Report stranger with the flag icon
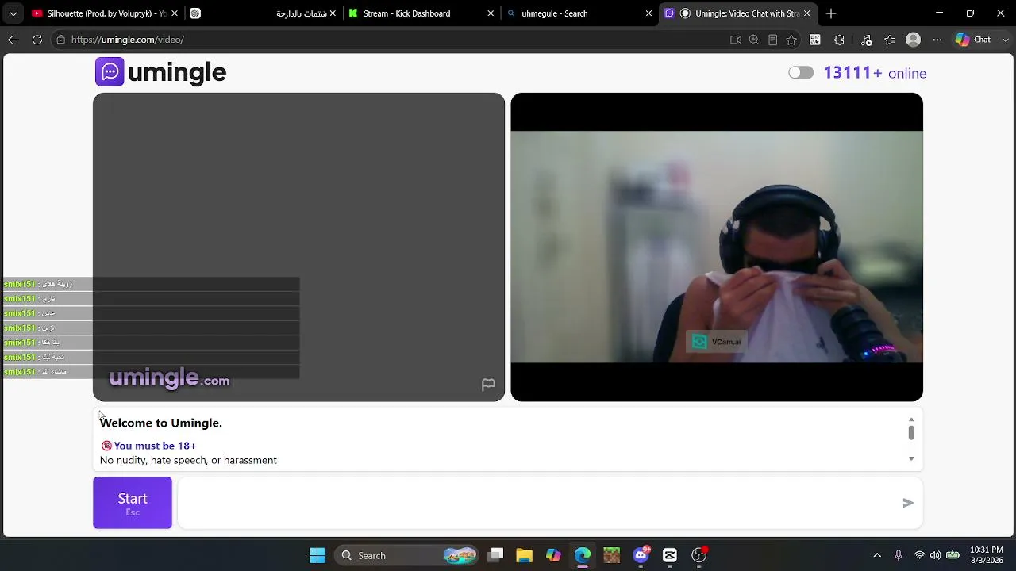Image resolution: width=1016 pixels, height=571 pixels. click(x=488, y=385)
